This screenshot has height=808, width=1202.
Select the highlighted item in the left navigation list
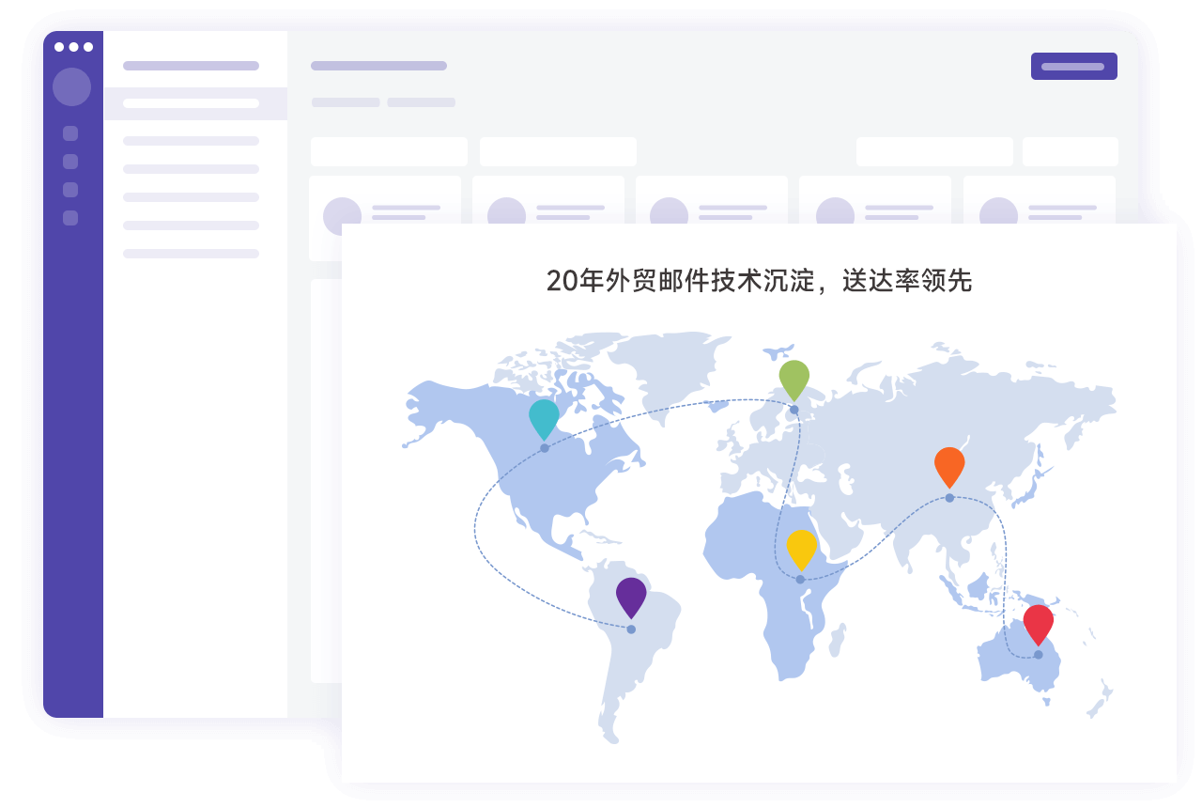point(195,103)
